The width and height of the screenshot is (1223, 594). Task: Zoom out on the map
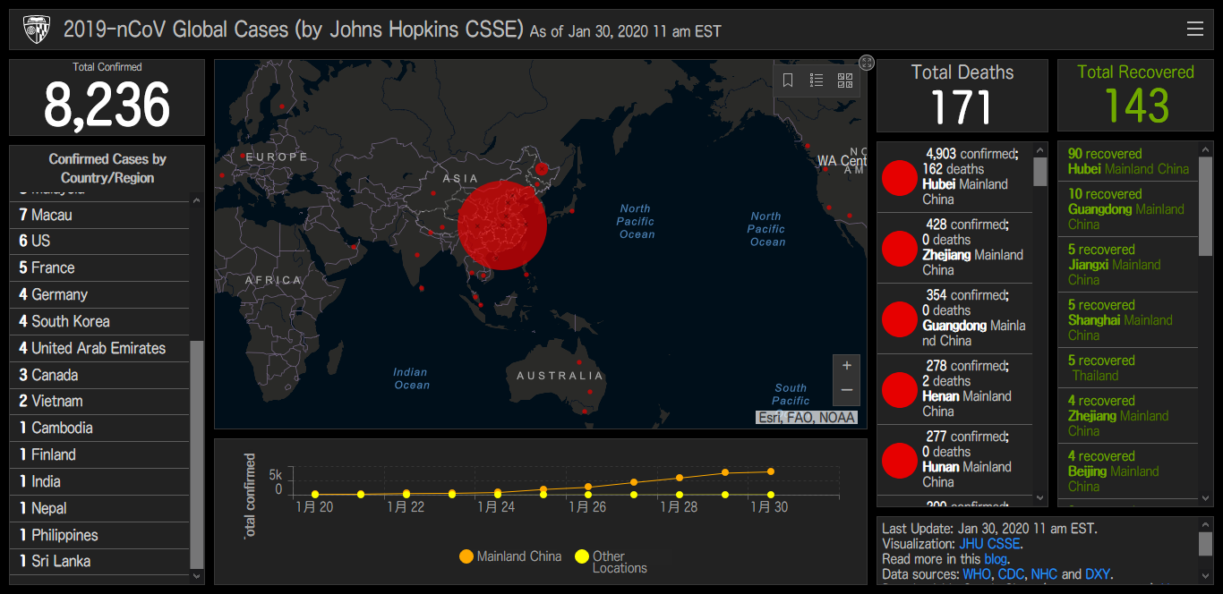tap(846, 391)
